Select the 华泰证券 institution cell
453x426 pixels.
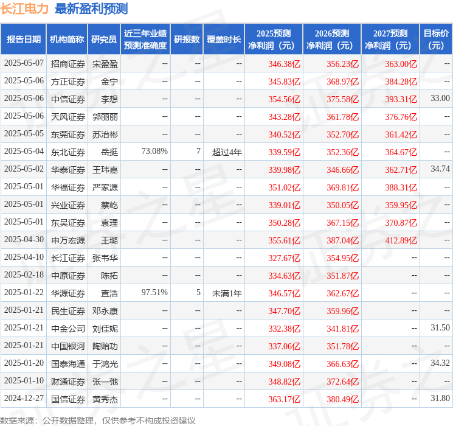(x=68, y=170)
